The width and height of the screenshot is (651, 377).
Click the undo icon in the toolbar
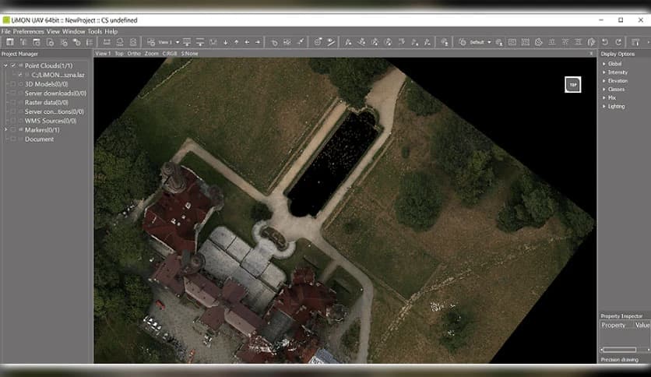605,42
